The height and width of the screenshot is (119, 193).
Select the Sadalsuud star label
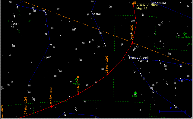[x=158, y=3]
